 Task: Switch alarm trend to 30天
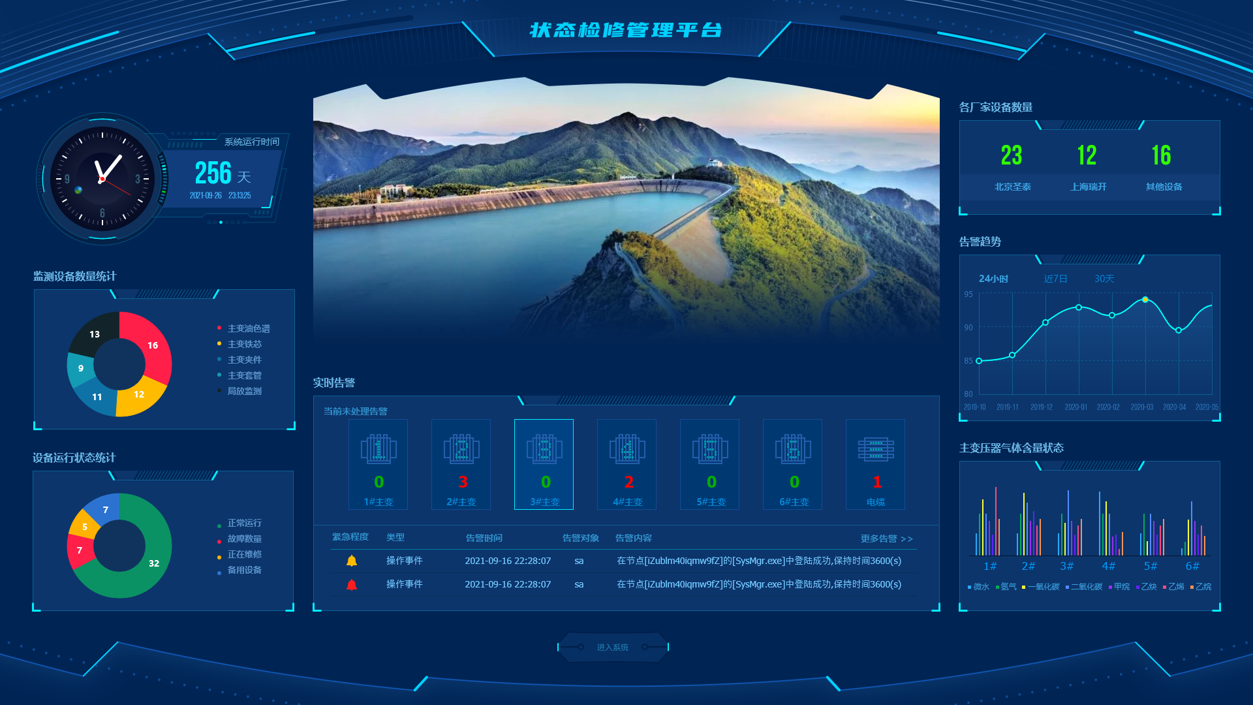(1104, 279)
